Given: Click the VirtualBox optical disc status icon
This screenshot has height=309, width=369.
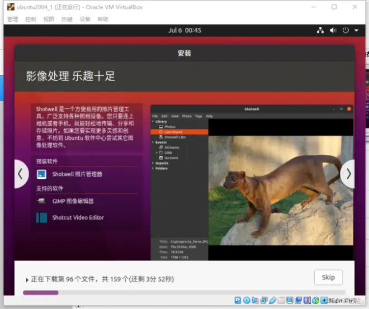Looking at the screenshot, I should pos(247,300).
